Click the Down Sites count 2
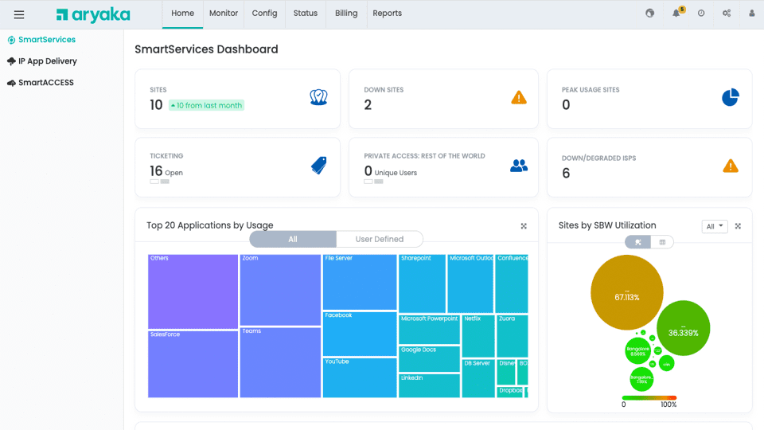The width and height of the screenshot is (764, 430). [x=368, y=105]
